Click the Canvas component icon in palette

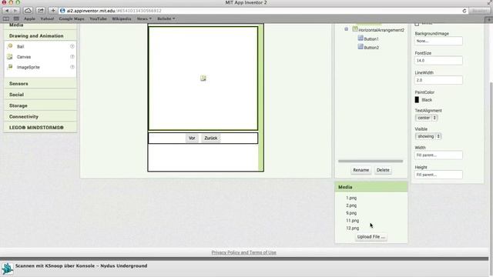10,56
